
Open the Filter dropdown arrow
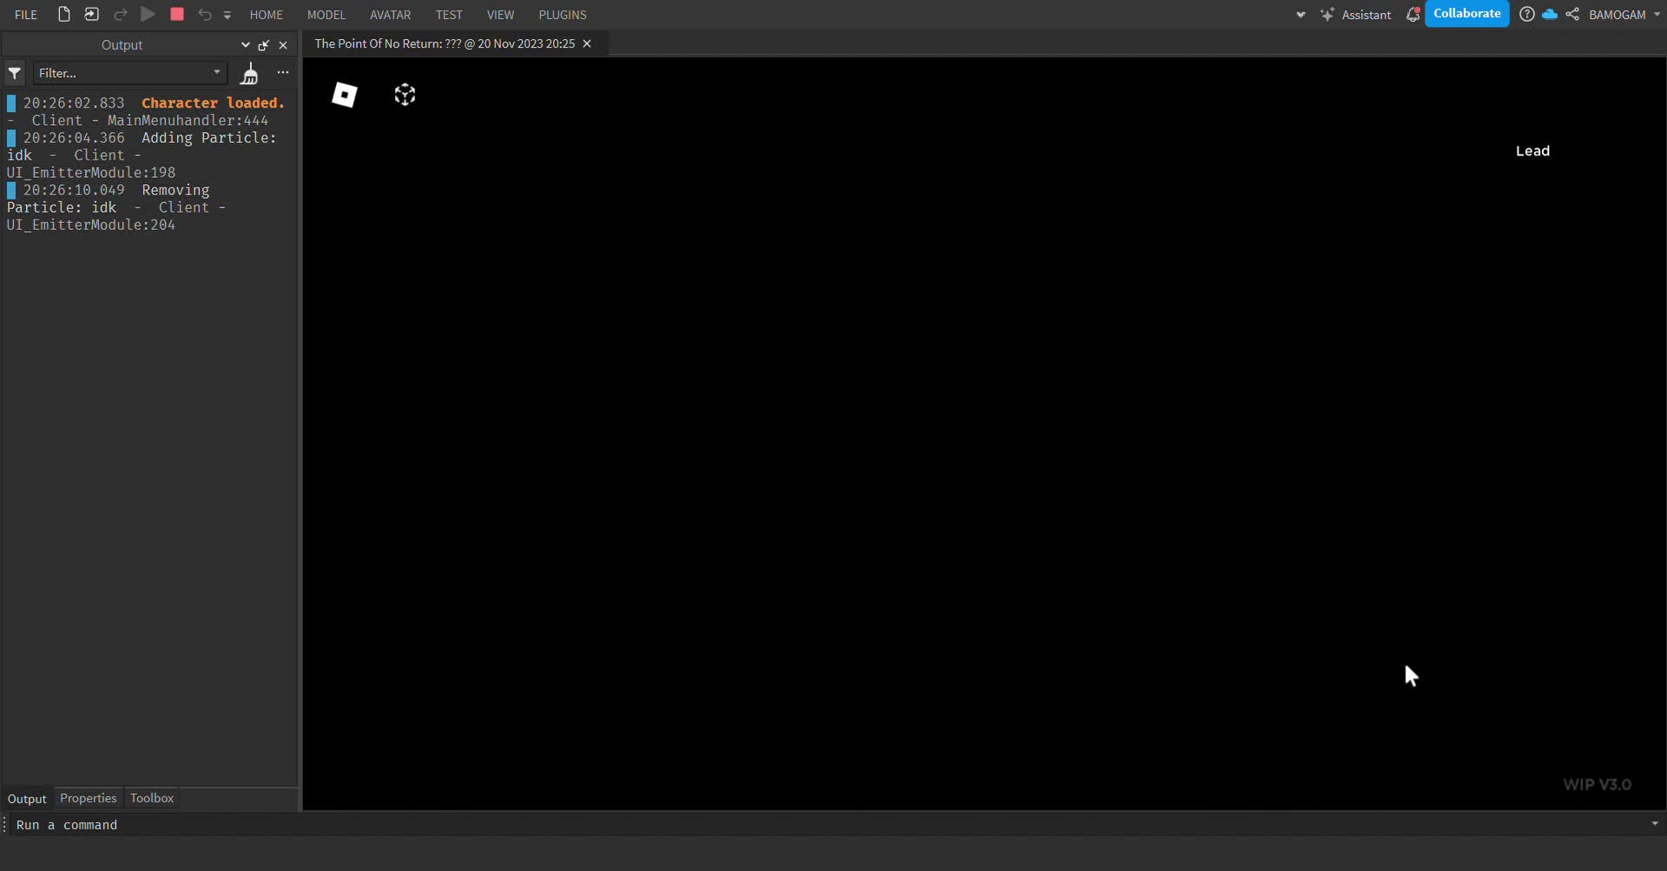(217, 73)
